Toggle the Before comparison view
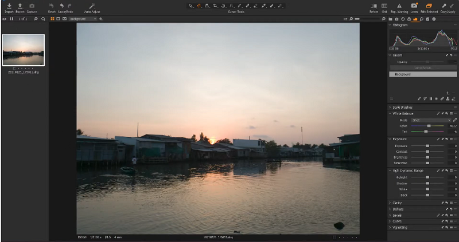The image size is (459, 242). pyautogui.click(x=374, y=6)
